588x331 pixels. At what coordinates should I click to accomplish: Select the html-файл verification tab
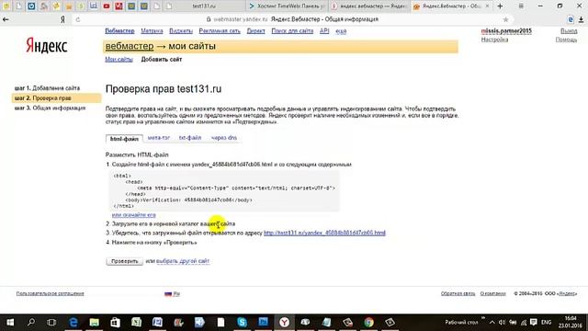click(124, 139)
